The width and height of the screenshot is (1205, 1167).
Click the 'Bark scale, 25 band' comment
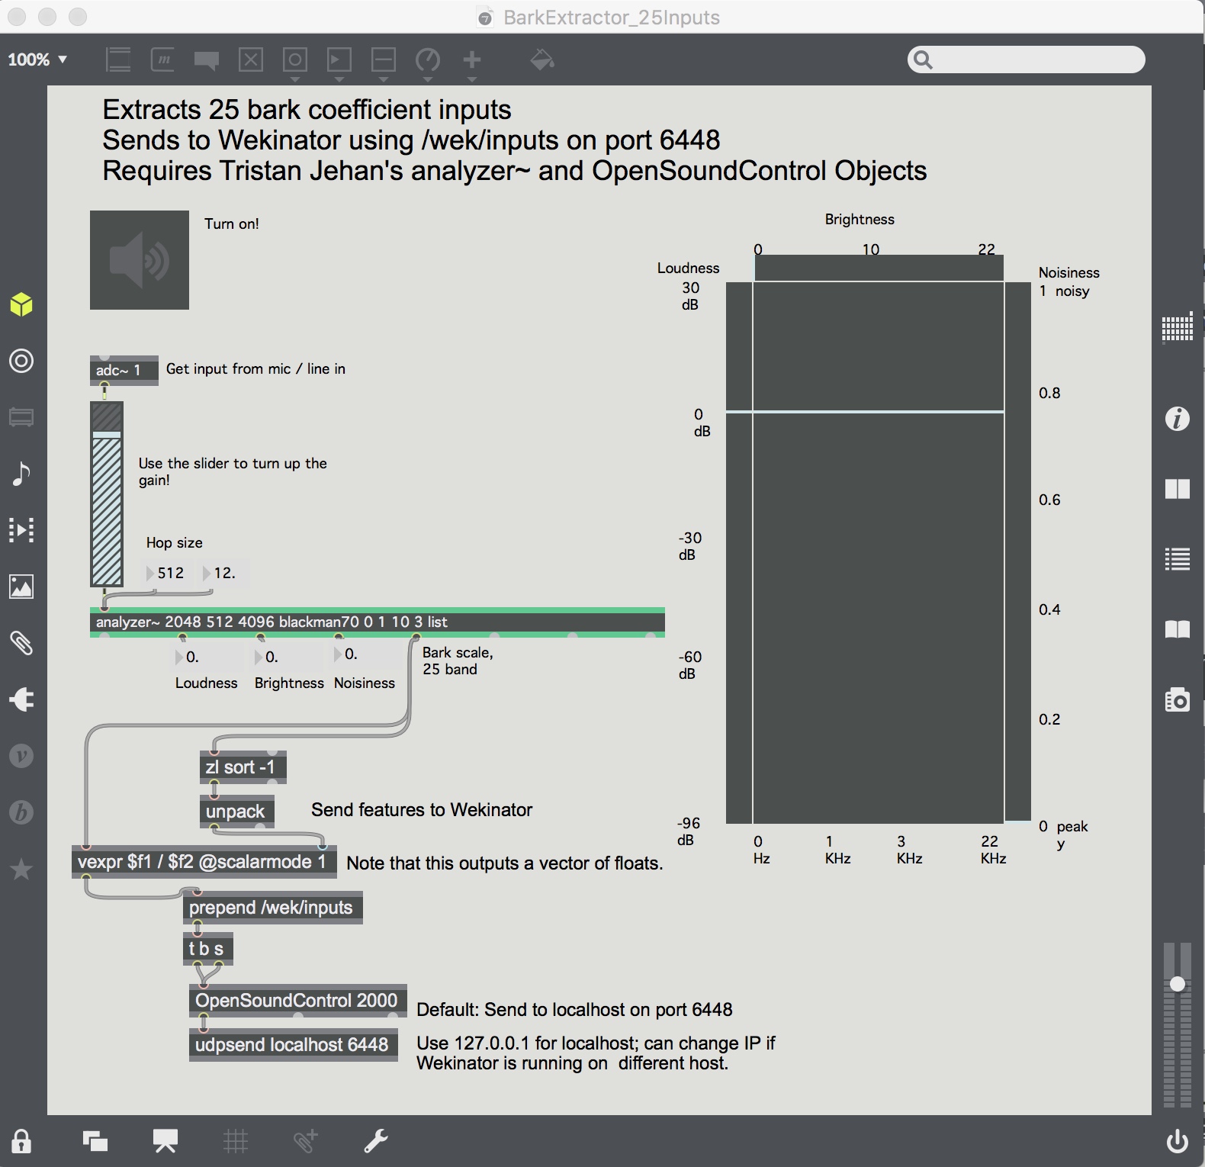pos(458,661)
